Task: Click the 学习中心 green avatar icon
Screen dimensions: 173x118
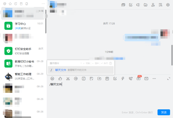Action: [x=8, y=26]
